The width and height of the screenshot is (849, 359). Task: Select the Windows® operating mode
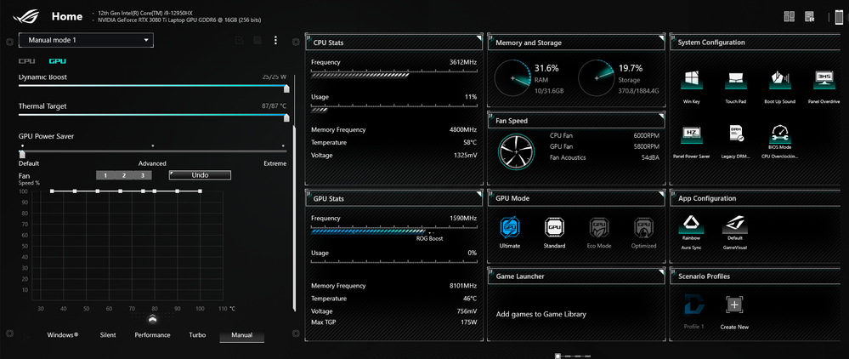click(63, 335)
